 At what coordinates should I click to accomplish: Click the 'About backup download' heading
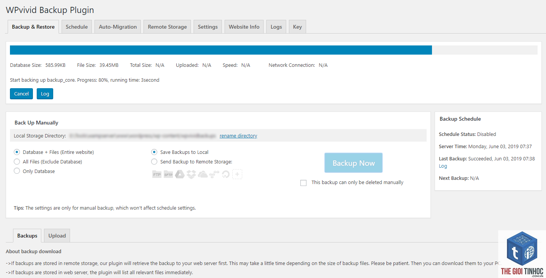33,251
